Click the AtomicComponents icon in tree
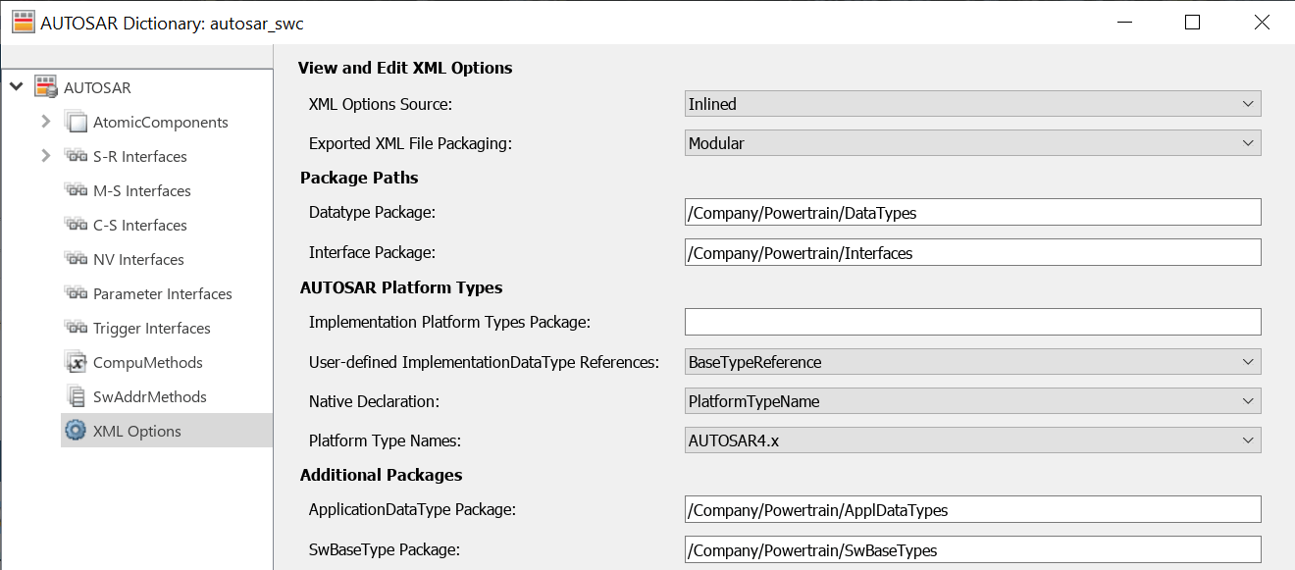The height and width of the screenshot is (570, 1295). point(76,122)
